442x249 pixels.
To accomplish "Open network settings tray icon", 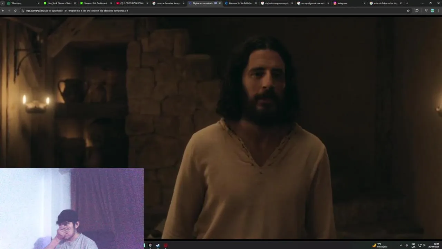I will (x=420, y=246).
